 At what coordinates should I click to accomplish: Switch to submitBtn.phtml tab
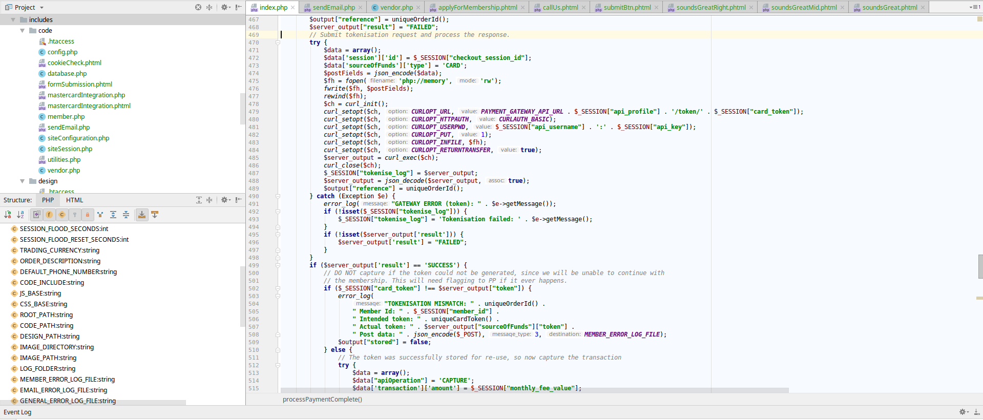point(627,7)
